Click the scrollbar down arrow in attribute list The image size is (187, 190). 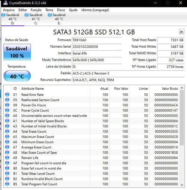(182, 185)
